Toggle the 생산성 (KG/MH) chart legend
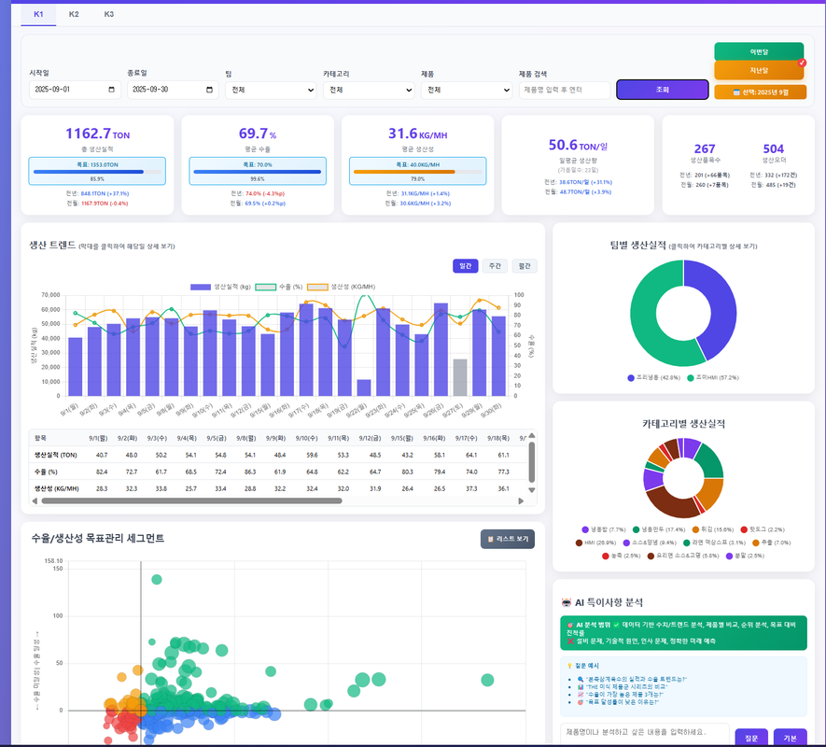This screenshot has height=747, width=826. tap(342, 287)
